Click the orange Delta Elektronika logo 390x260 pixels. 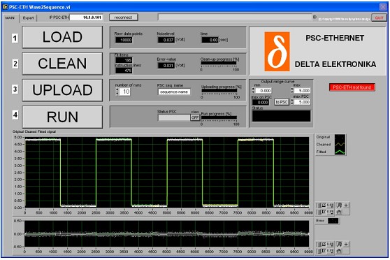(x=277, y=51)
